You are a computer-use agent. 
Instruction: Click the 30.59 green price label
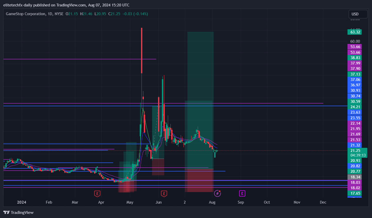(355, 102)
